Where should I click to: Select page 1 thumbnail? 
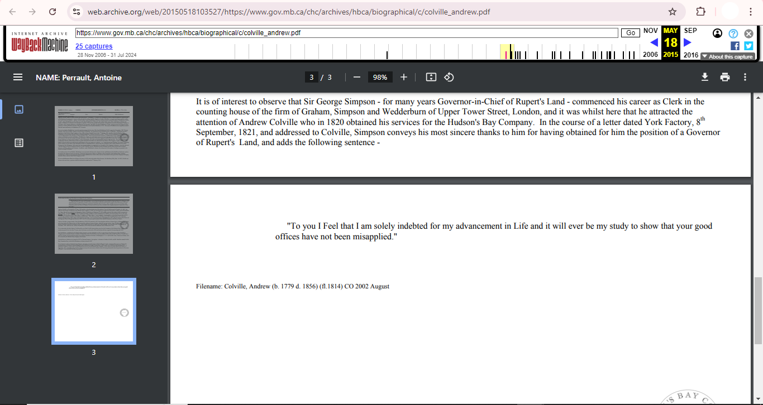pos(94,136)
